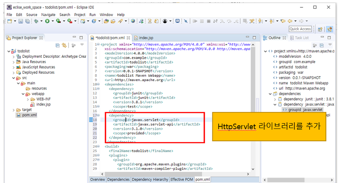Collapse the src folder
The width and height of the screenshot is (338, 183).
(x=14, y=78)
